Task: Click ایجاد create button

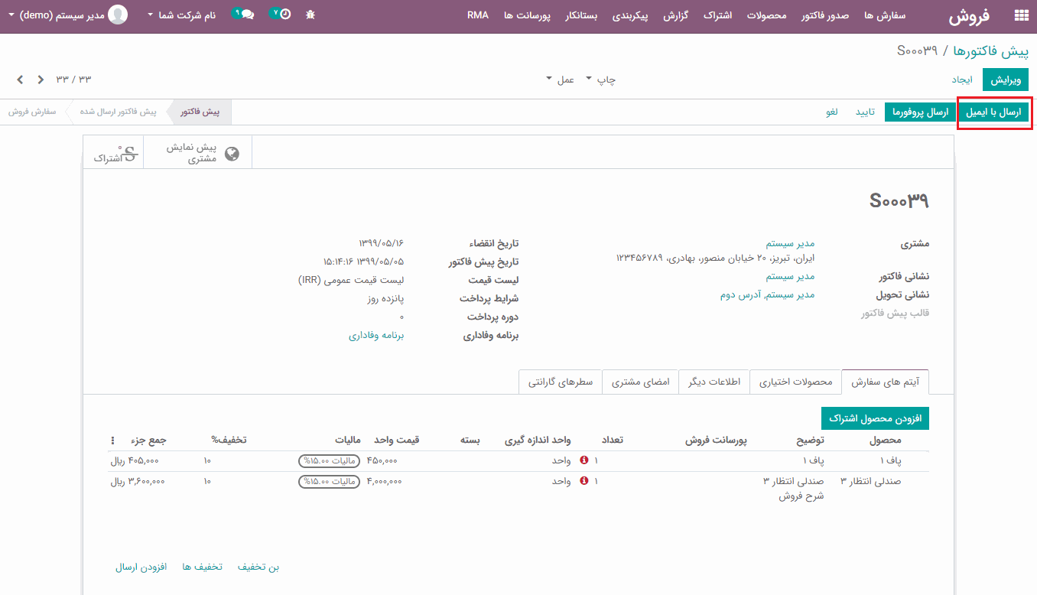Action: (963, 80)
